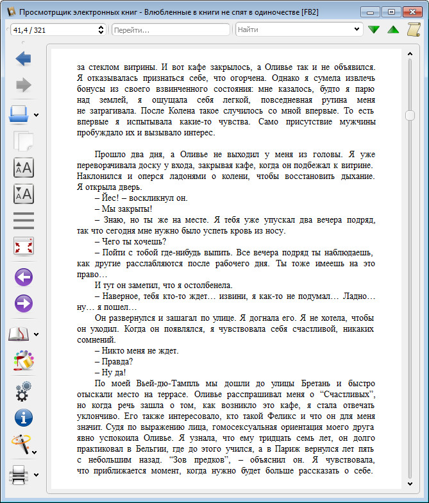
Task: Click the printer icon to print
Action: [19, 475]
